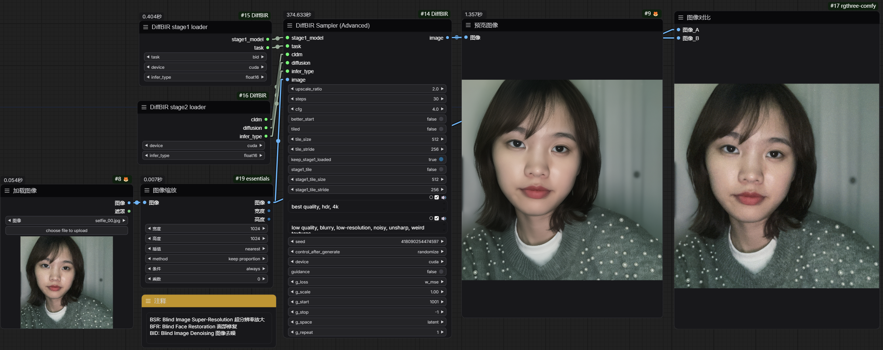This screenshot has height=350, width=883.
Task: Click the fox badge on node #8
Action: coord(126,179)
